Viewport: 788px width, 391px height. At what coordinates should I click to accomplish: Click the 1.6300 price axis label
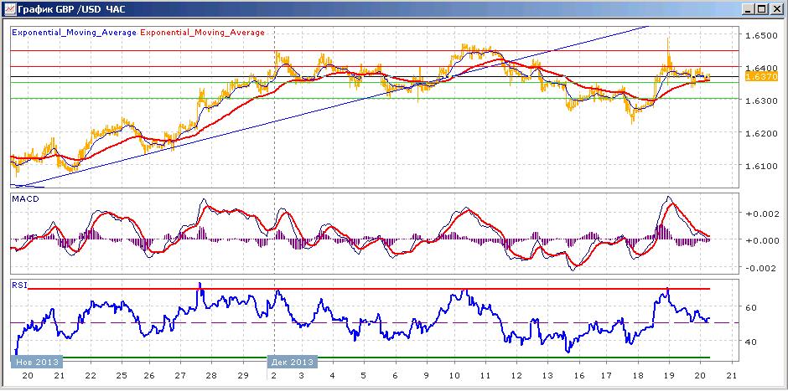click(762, 100)
